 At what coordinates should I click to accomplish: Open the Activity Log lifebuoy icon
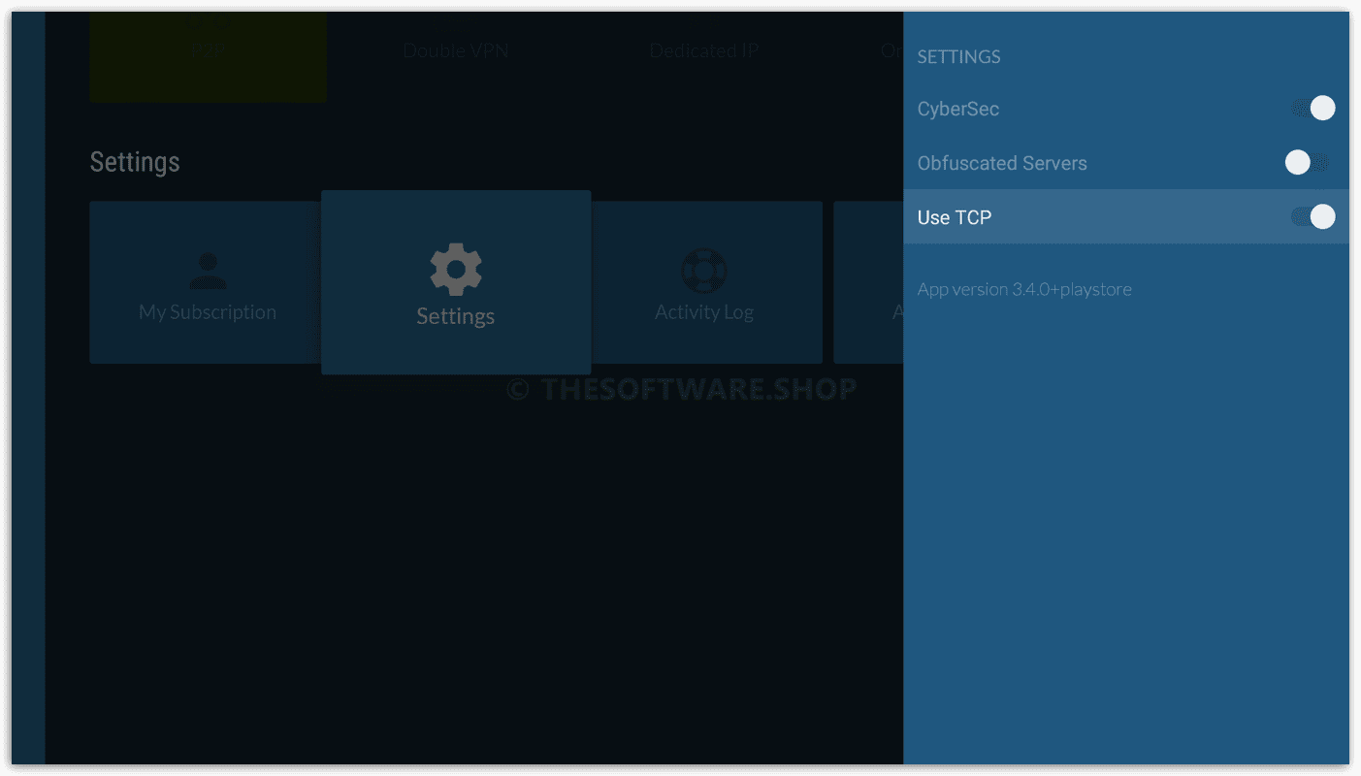[x=704, y=271]
